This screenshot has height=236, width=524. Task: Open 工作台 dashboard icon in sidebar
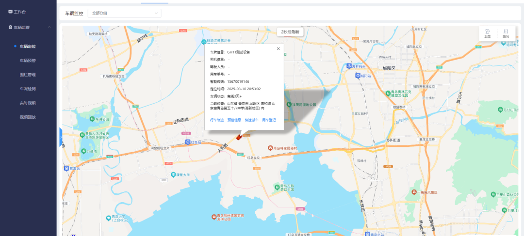click(x=10, y=12)
